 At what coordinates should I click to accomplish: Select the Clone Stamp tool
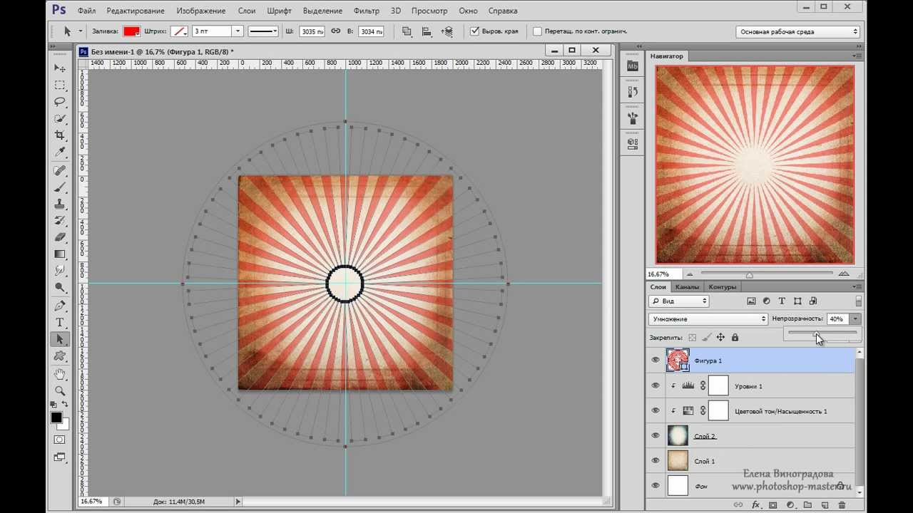click(60, 204)
